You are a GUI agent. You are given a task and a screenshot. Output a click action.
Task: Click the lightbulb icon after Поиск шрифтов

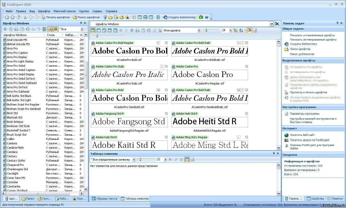click(105, 17)
